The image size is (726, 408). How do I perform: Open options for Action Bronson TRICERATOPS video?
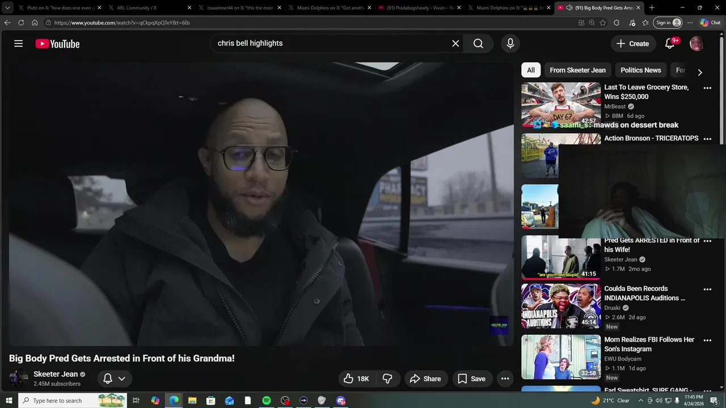click(707, 139)
